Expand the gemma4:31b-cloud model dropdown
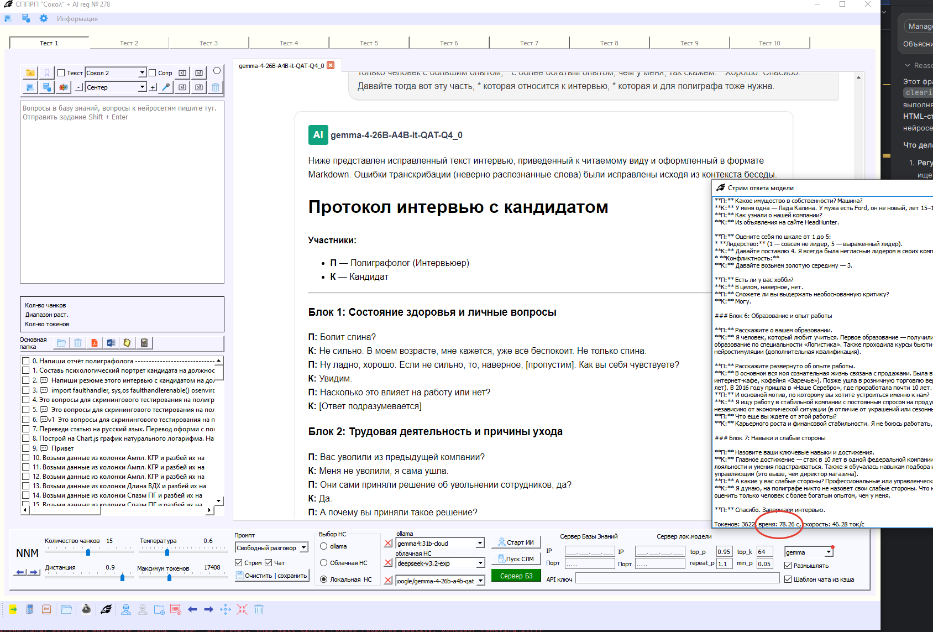Screen dimensions: 933x632 tap(480, 544)
